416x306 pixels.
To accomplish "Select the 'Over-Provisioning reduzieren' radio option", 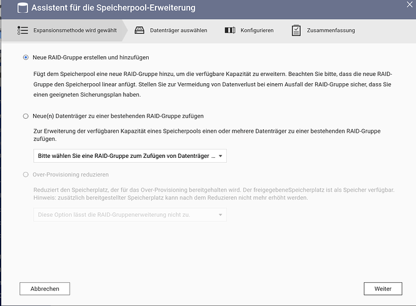I will (x=26, y=174).
